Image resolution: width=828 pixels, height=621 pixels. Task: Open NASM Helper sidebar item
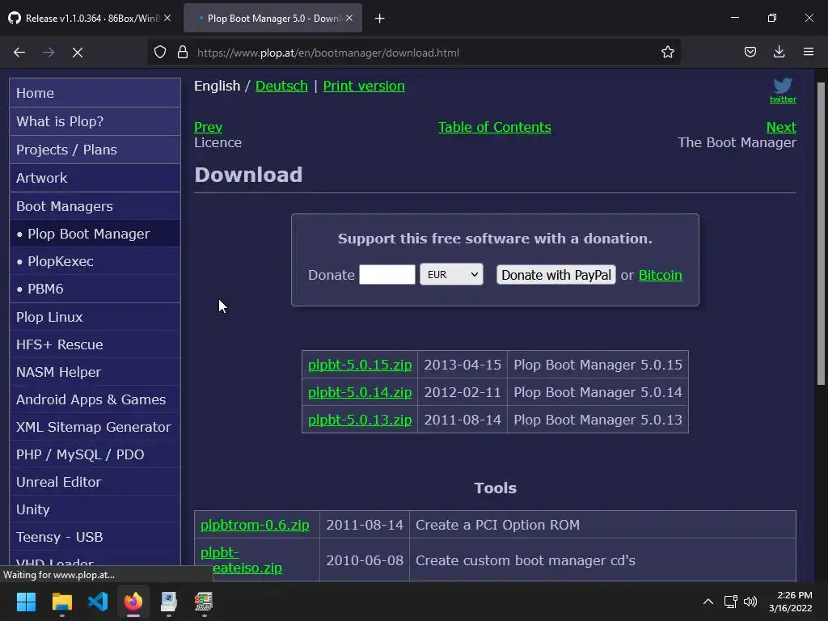click(95, 372)
